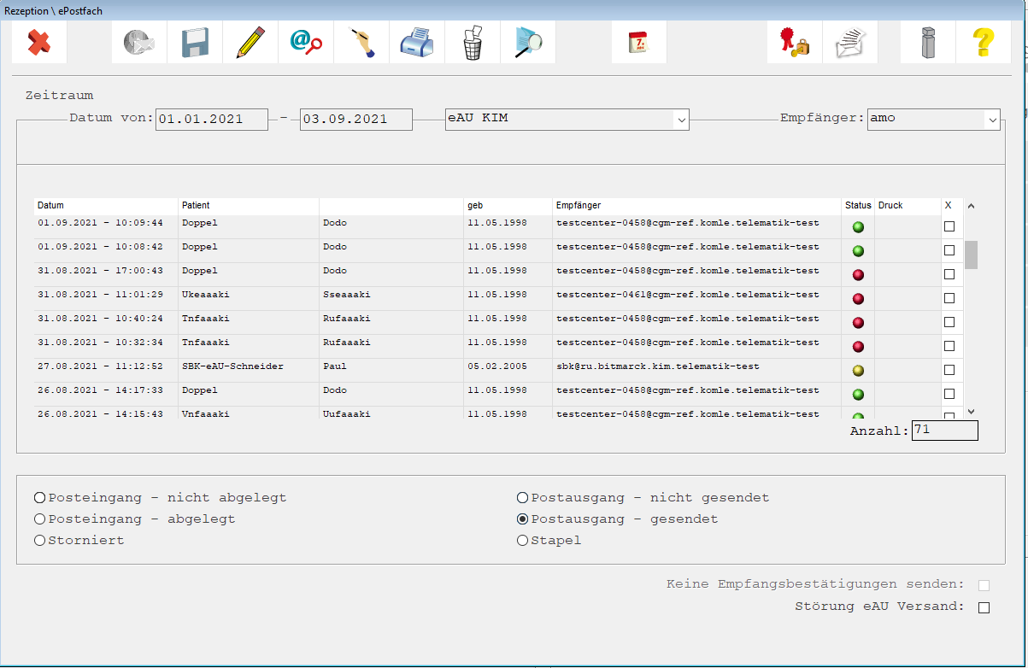
Task: Click the printer icon
Action: point(417,42)
